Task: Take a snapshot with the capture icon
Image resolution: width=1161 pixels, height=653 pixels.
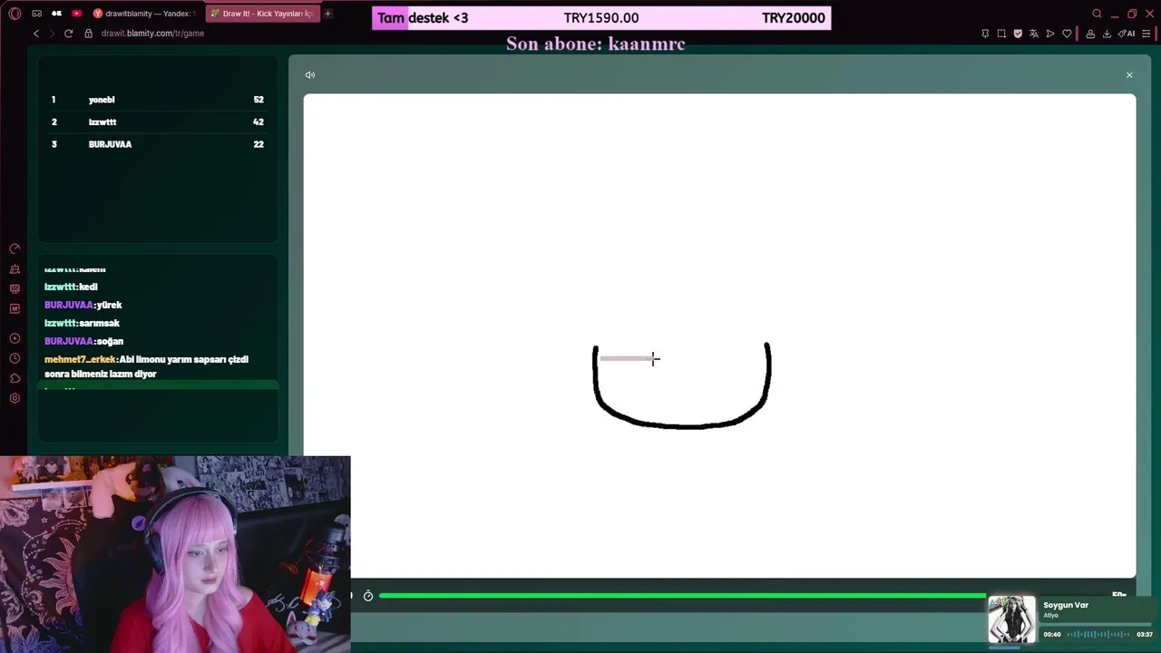Action: click(1001, 34)
